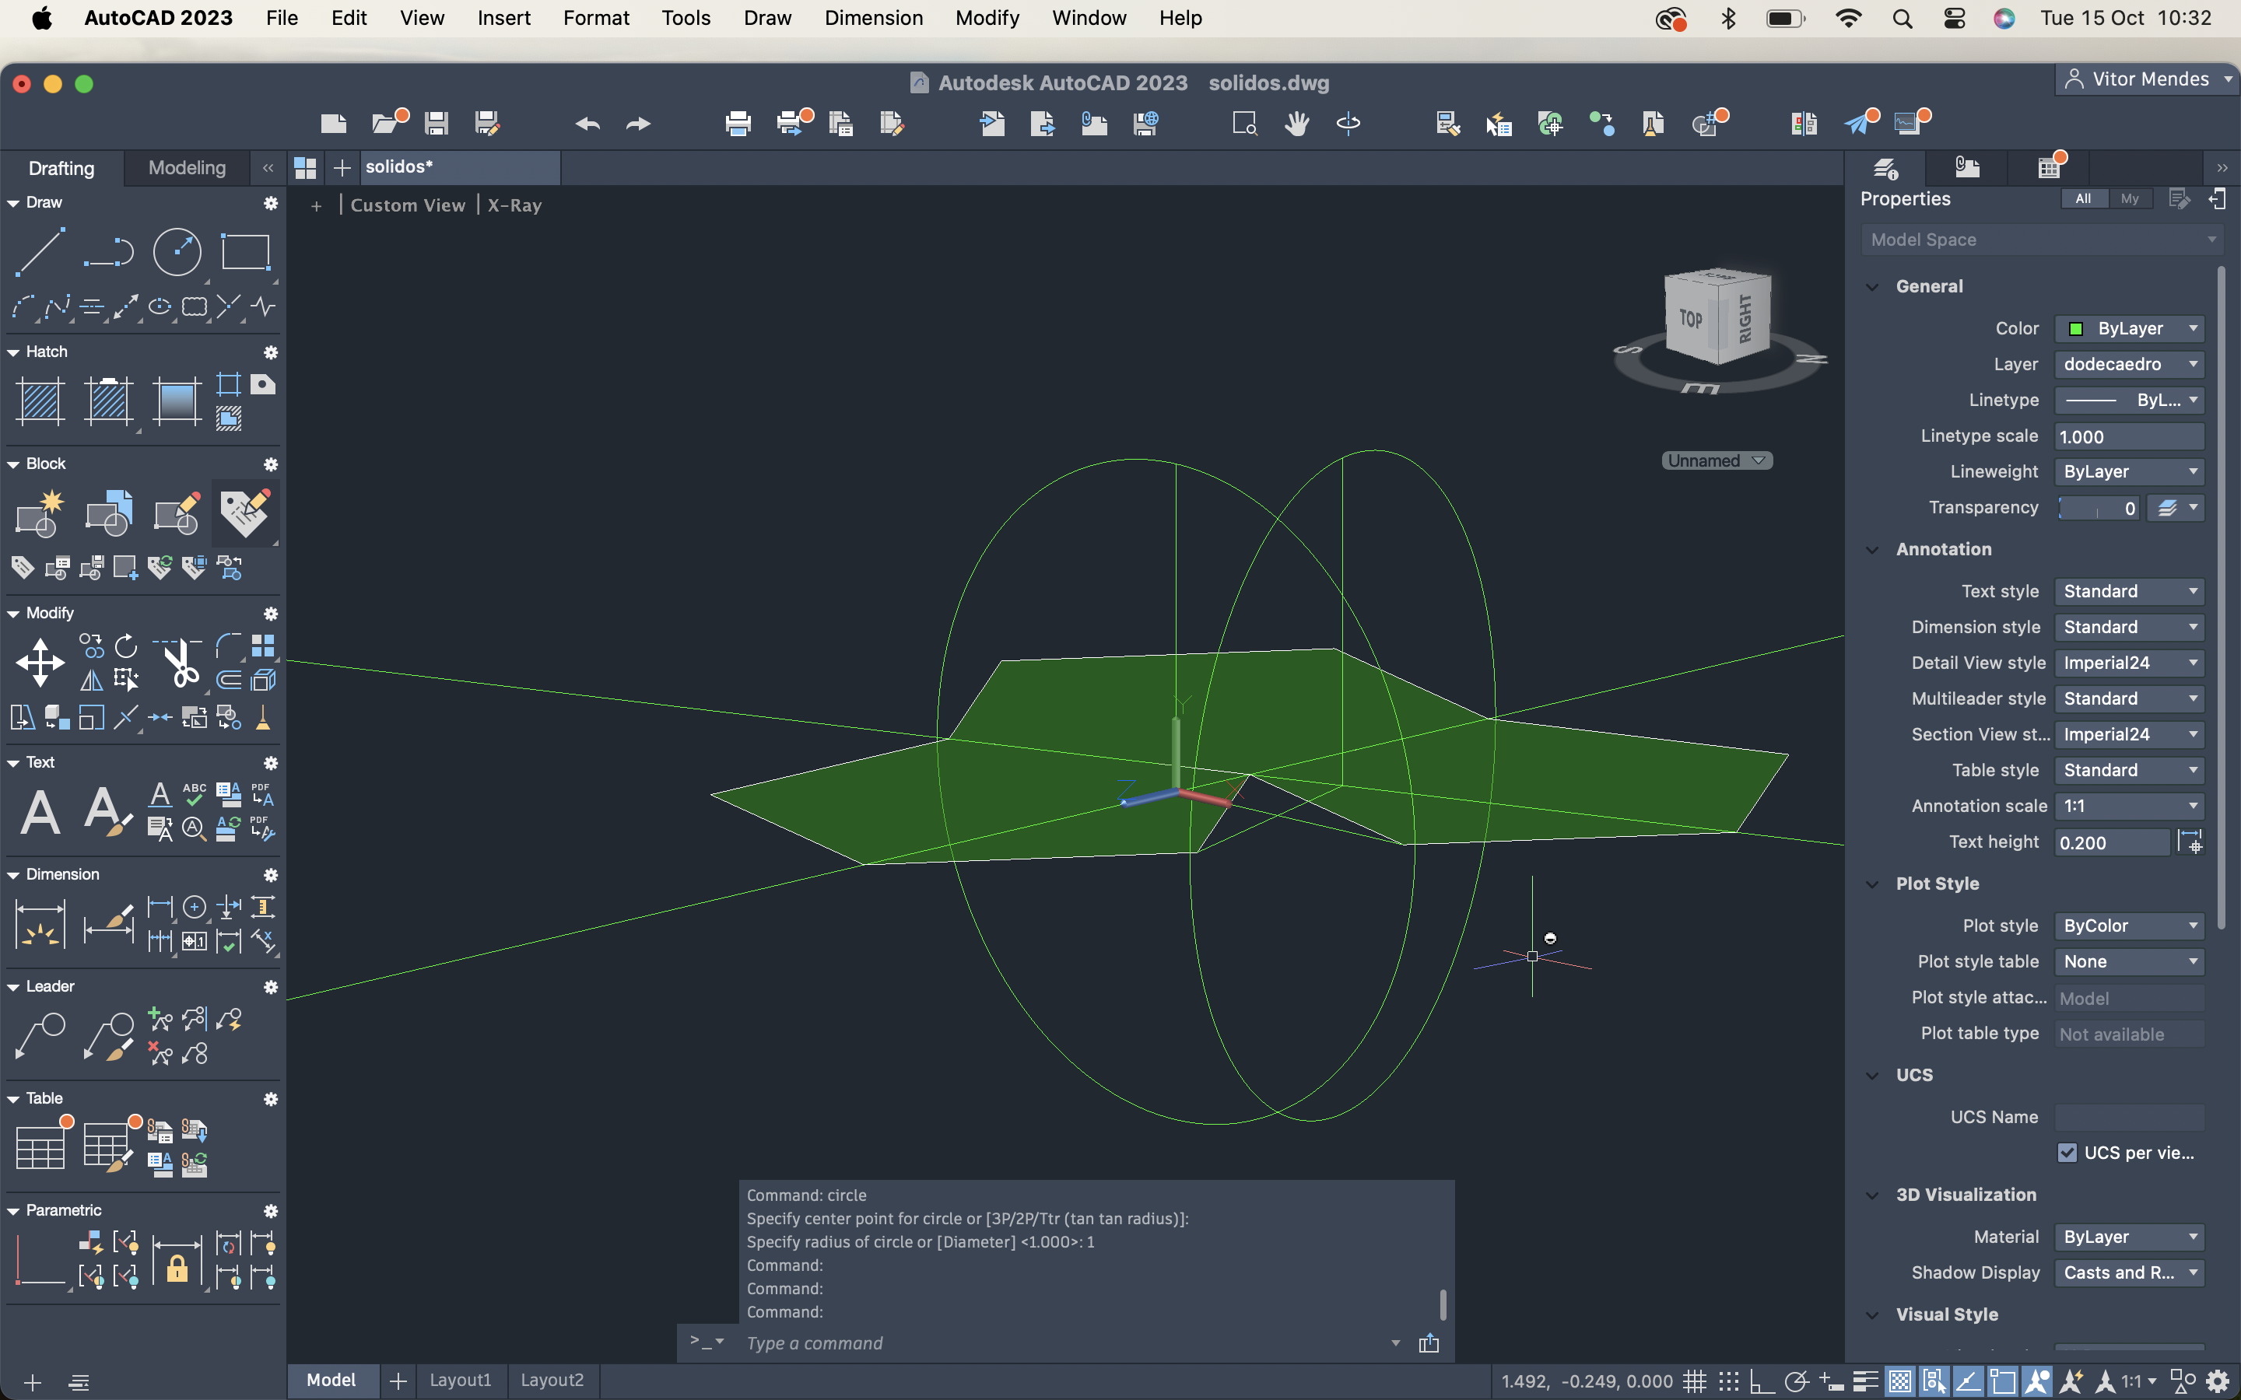Click the Text height value field
Viewport: 2241px width, 1400px height.
(x=2111, y=842)
